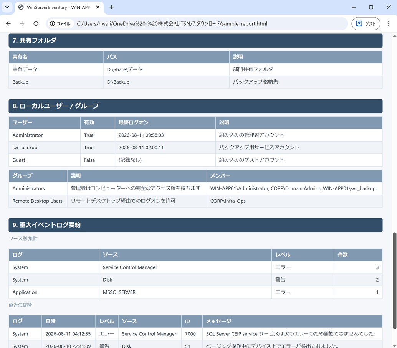Click the Service Control Manager summary cell
Viewport: 397px width, 348px height.
pos(185,267)
